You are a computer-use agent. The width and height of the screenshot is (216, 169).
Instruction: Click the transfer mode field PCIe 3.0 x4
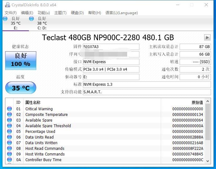(111, 69)
